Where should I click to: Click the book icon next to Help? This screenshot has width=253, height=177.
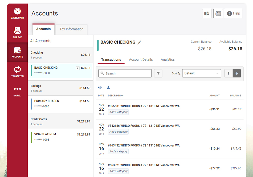pyautogui.click(x=207, y=13)
